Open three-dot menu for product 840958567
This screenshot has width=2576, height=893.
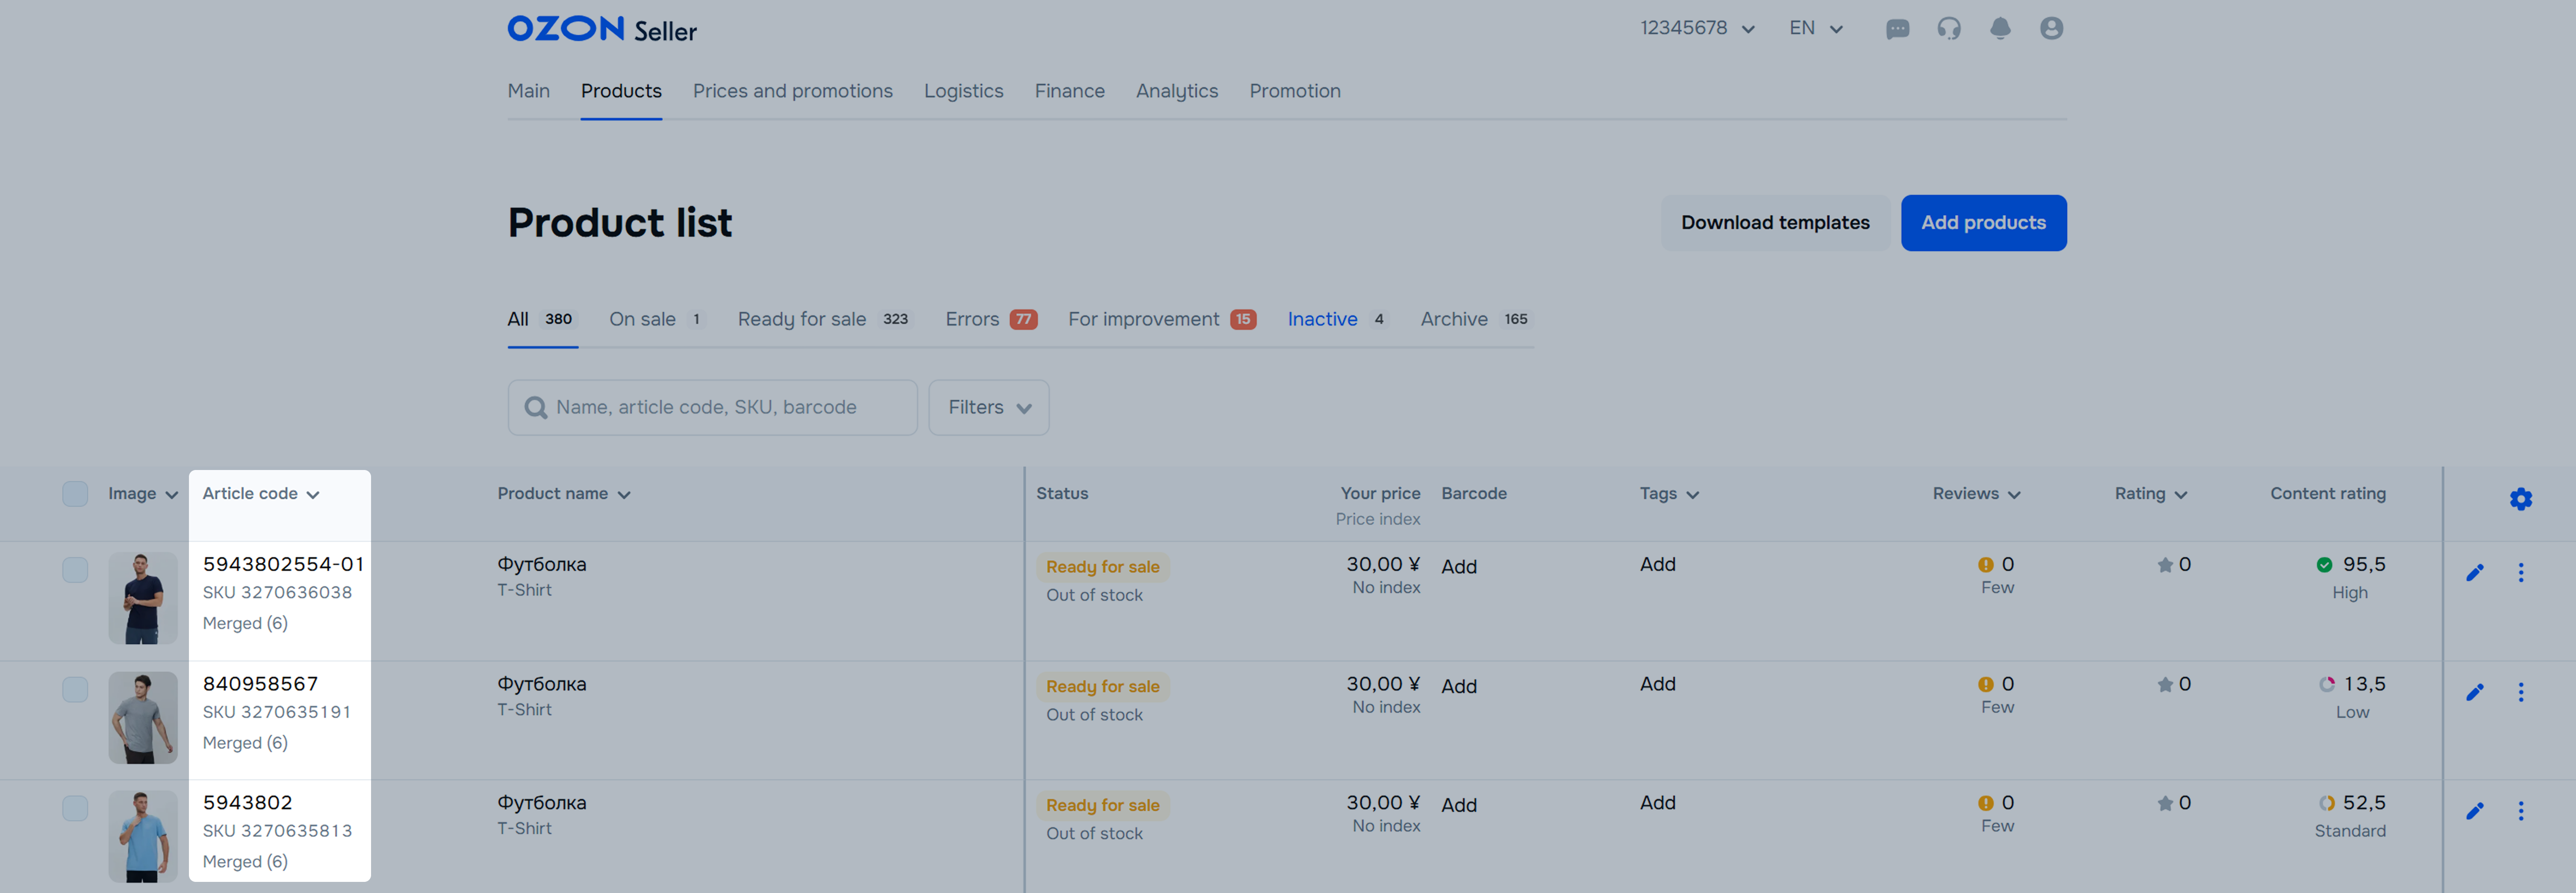click(2520, 692)
